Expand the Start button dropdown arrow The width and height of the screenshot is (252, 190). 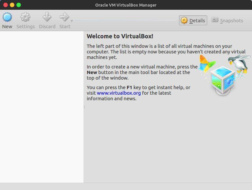[72, 21]
